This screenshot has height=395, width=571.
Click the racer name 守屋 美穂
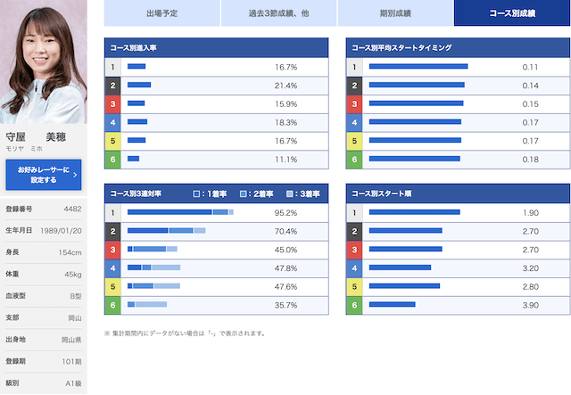[42, 137]
